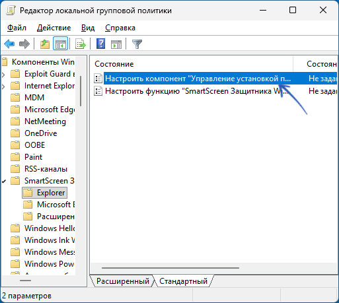Click the policy icon beside "Управление установкой" row

point(98,79)
